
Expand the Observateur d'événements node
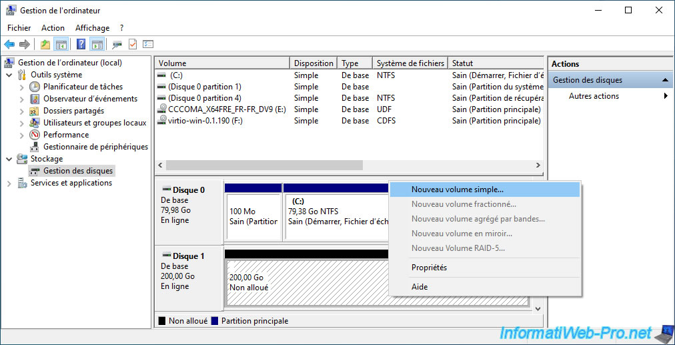pos(23,99)
